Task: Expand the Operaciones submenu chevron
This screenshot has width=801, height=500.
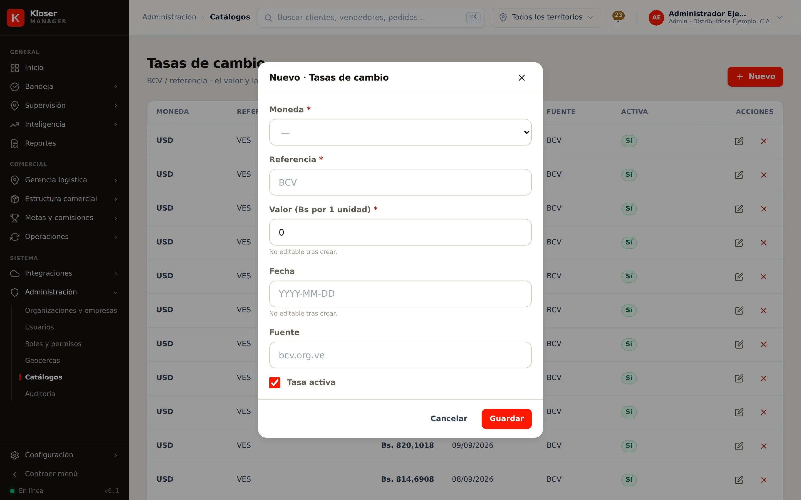Action: pos(115,237)
